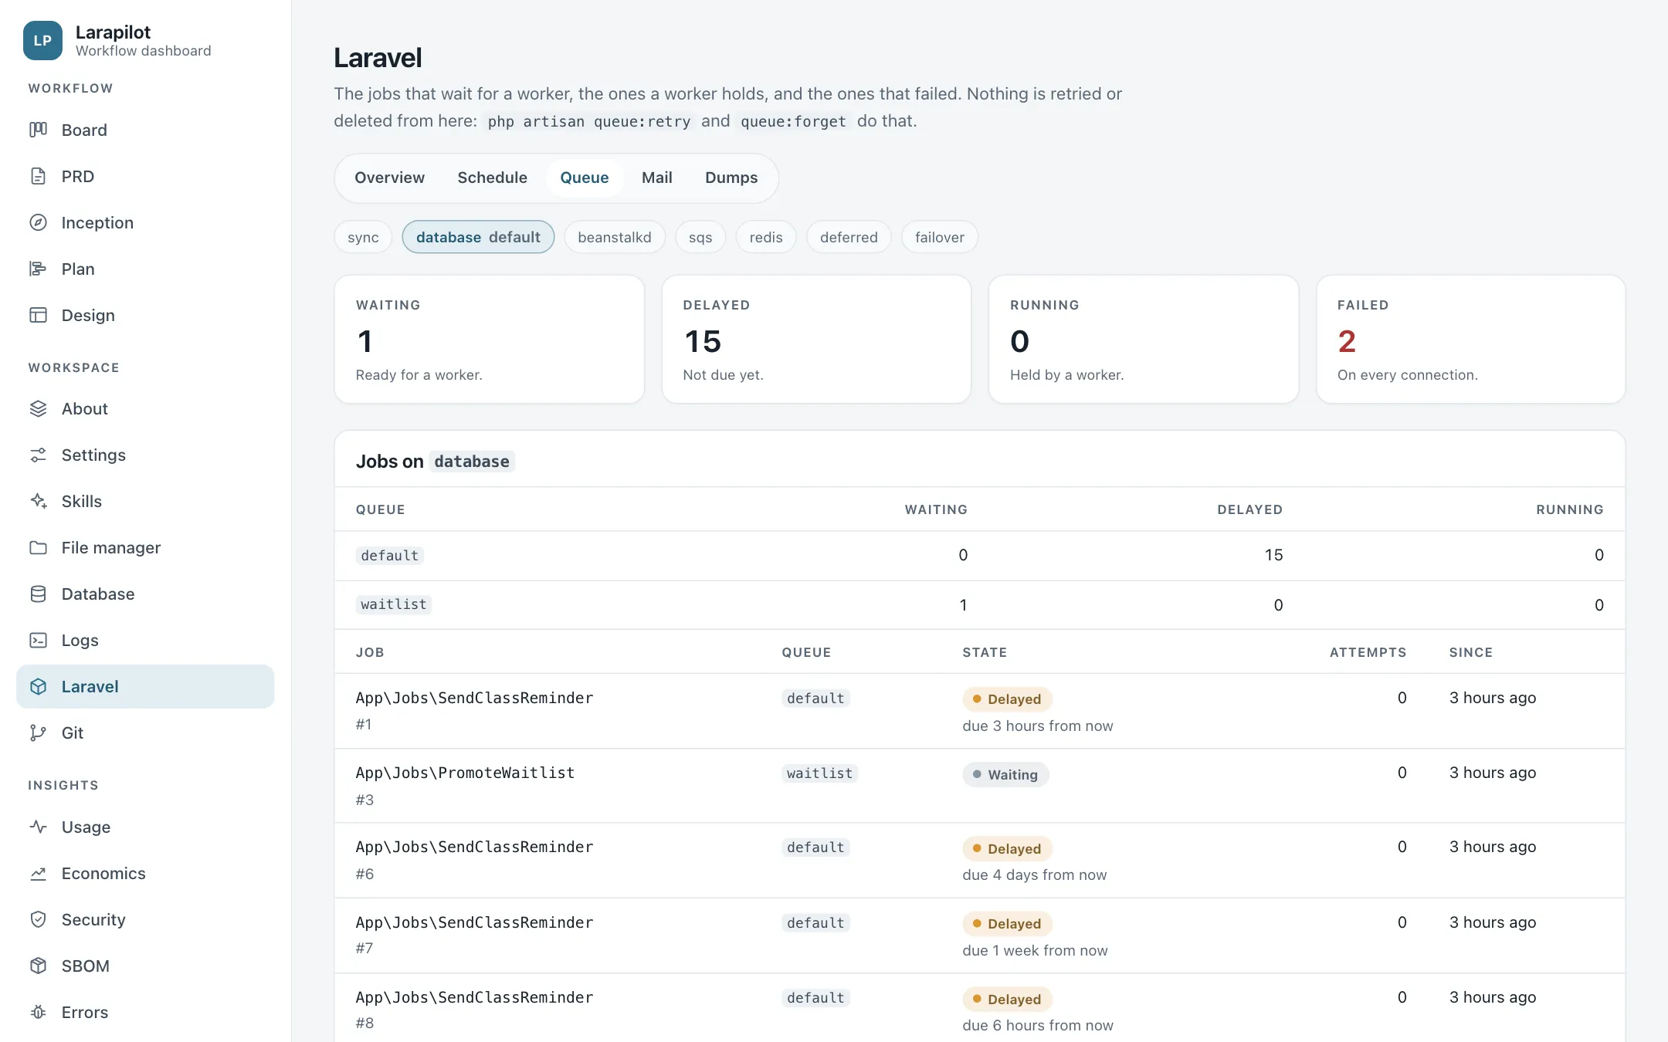Switch to the Overview tab
Screen dimensions: 1668x1042
pos(389,178)
